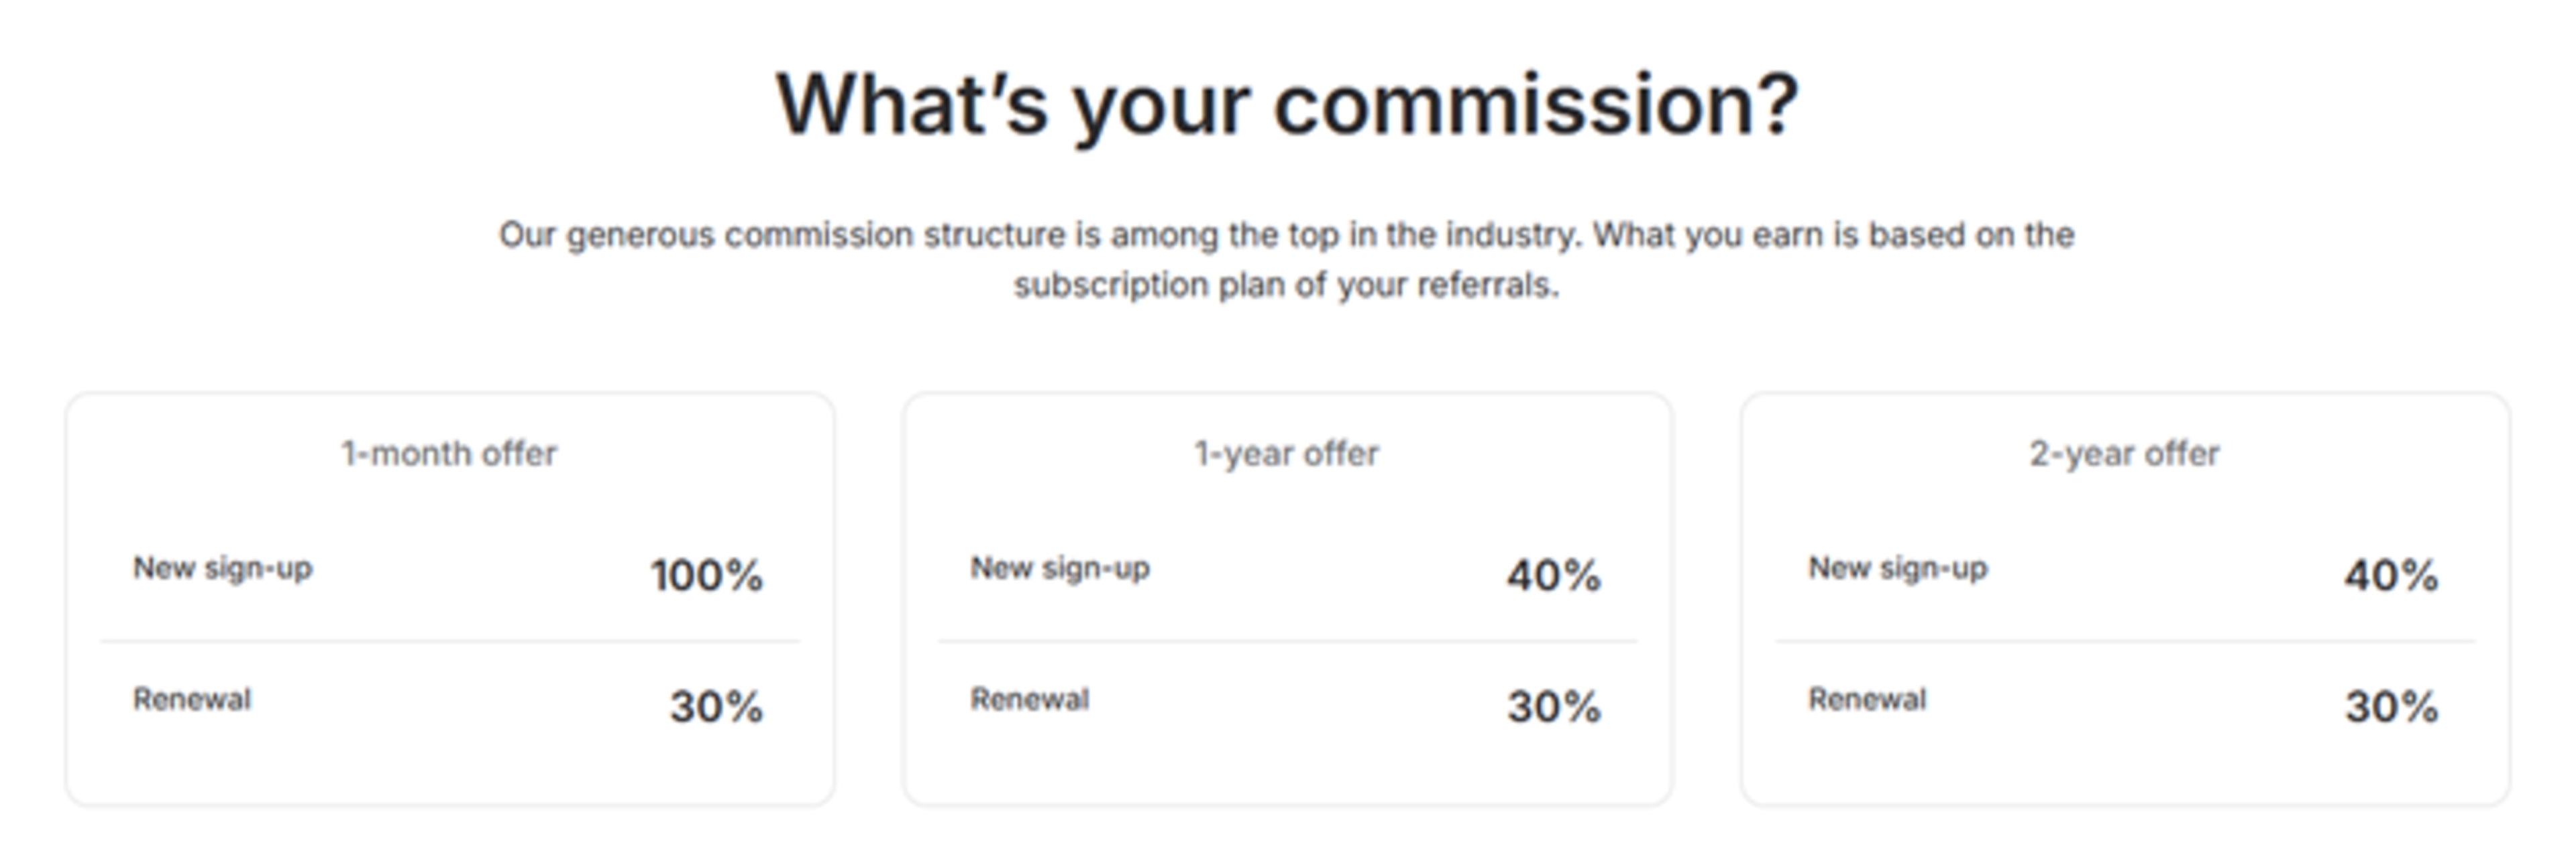Select the 2-year offer card title
This screenshot has height=853, width=2576.
click(2124, 454)
